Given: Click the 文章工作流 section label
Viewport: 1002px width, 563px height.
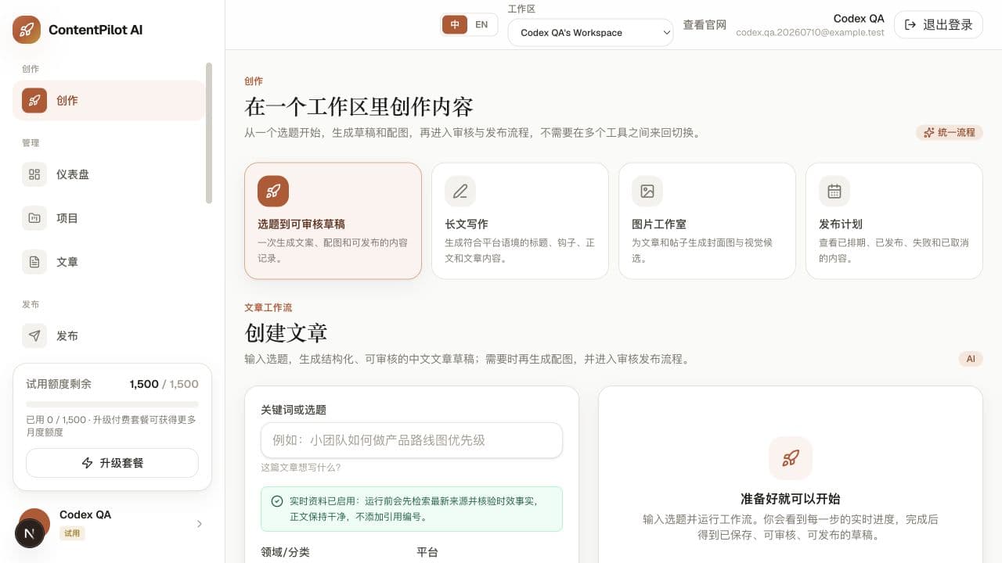Looking at the screenshot, I should pyautogui.click(x=269, y=308).
